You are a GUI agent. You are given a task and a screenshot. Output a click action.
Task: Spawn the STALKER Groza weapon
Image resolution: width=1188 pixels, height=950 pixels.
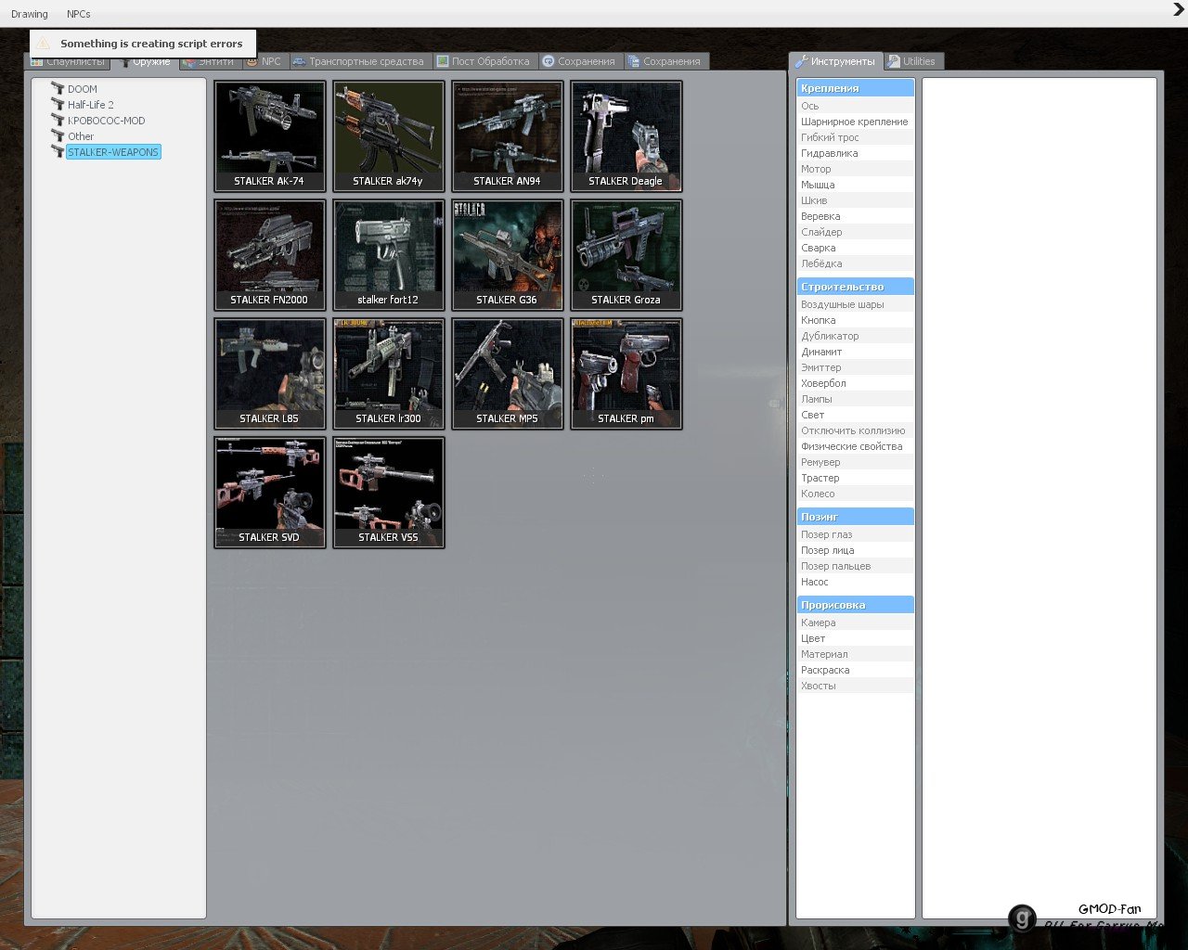pyautogui.click(x=626, y=255)
